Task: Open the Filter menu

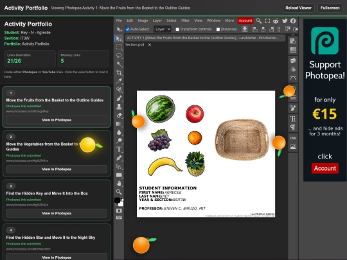Action: tap(185, 21)
